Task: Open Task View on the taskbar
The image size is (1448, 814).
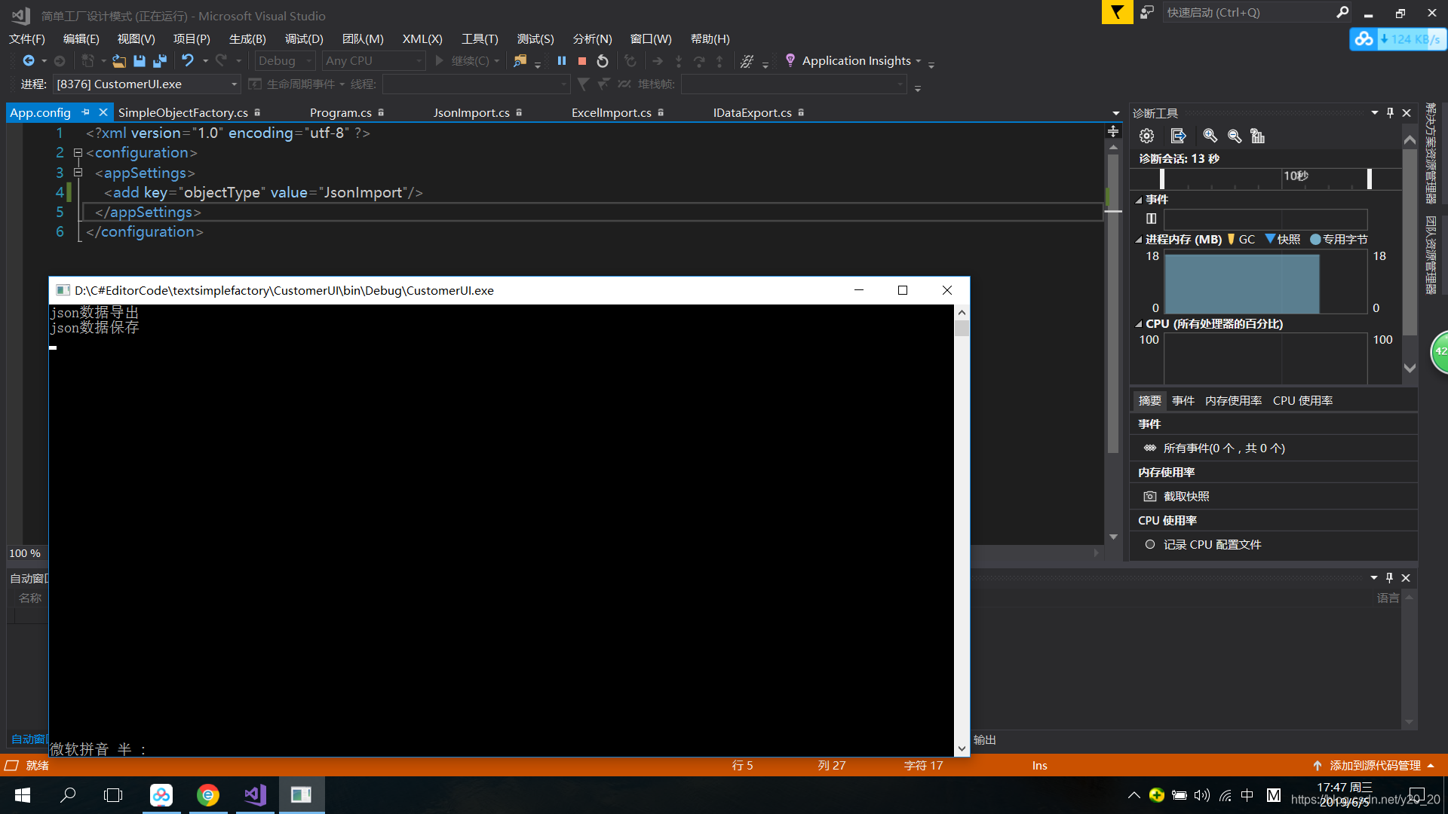Action: point(113,794)
